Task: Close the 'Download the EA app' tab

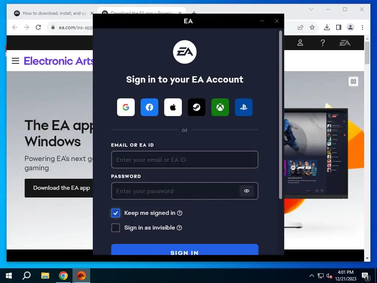Action: (180, 13)
